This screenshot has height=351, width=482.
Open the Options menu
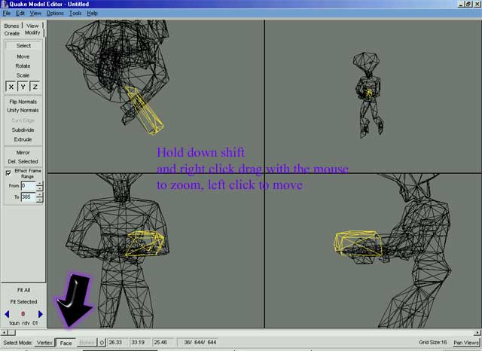pyautogui.click(x=55, y=14)
